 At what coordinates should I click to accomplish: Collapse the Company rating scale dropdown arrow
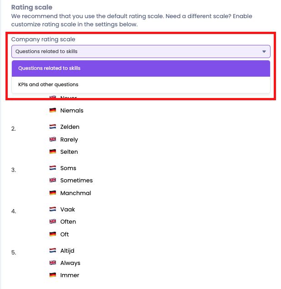coord(264,52)
